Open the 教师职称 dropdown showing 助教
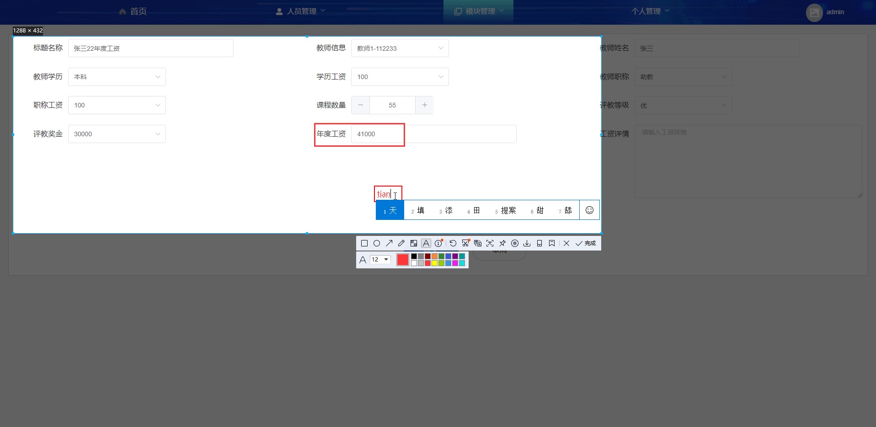This screenshot has height=427, width=876. coord(684,77)
